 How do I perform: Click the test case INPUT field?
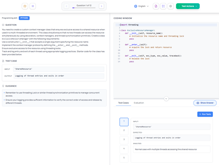coord(59,69)
